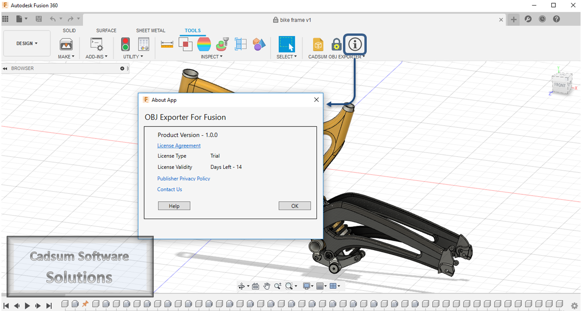Click OK in the About App dialog
The width and height of the screenshot is (581, 311).
click(295, 205)
